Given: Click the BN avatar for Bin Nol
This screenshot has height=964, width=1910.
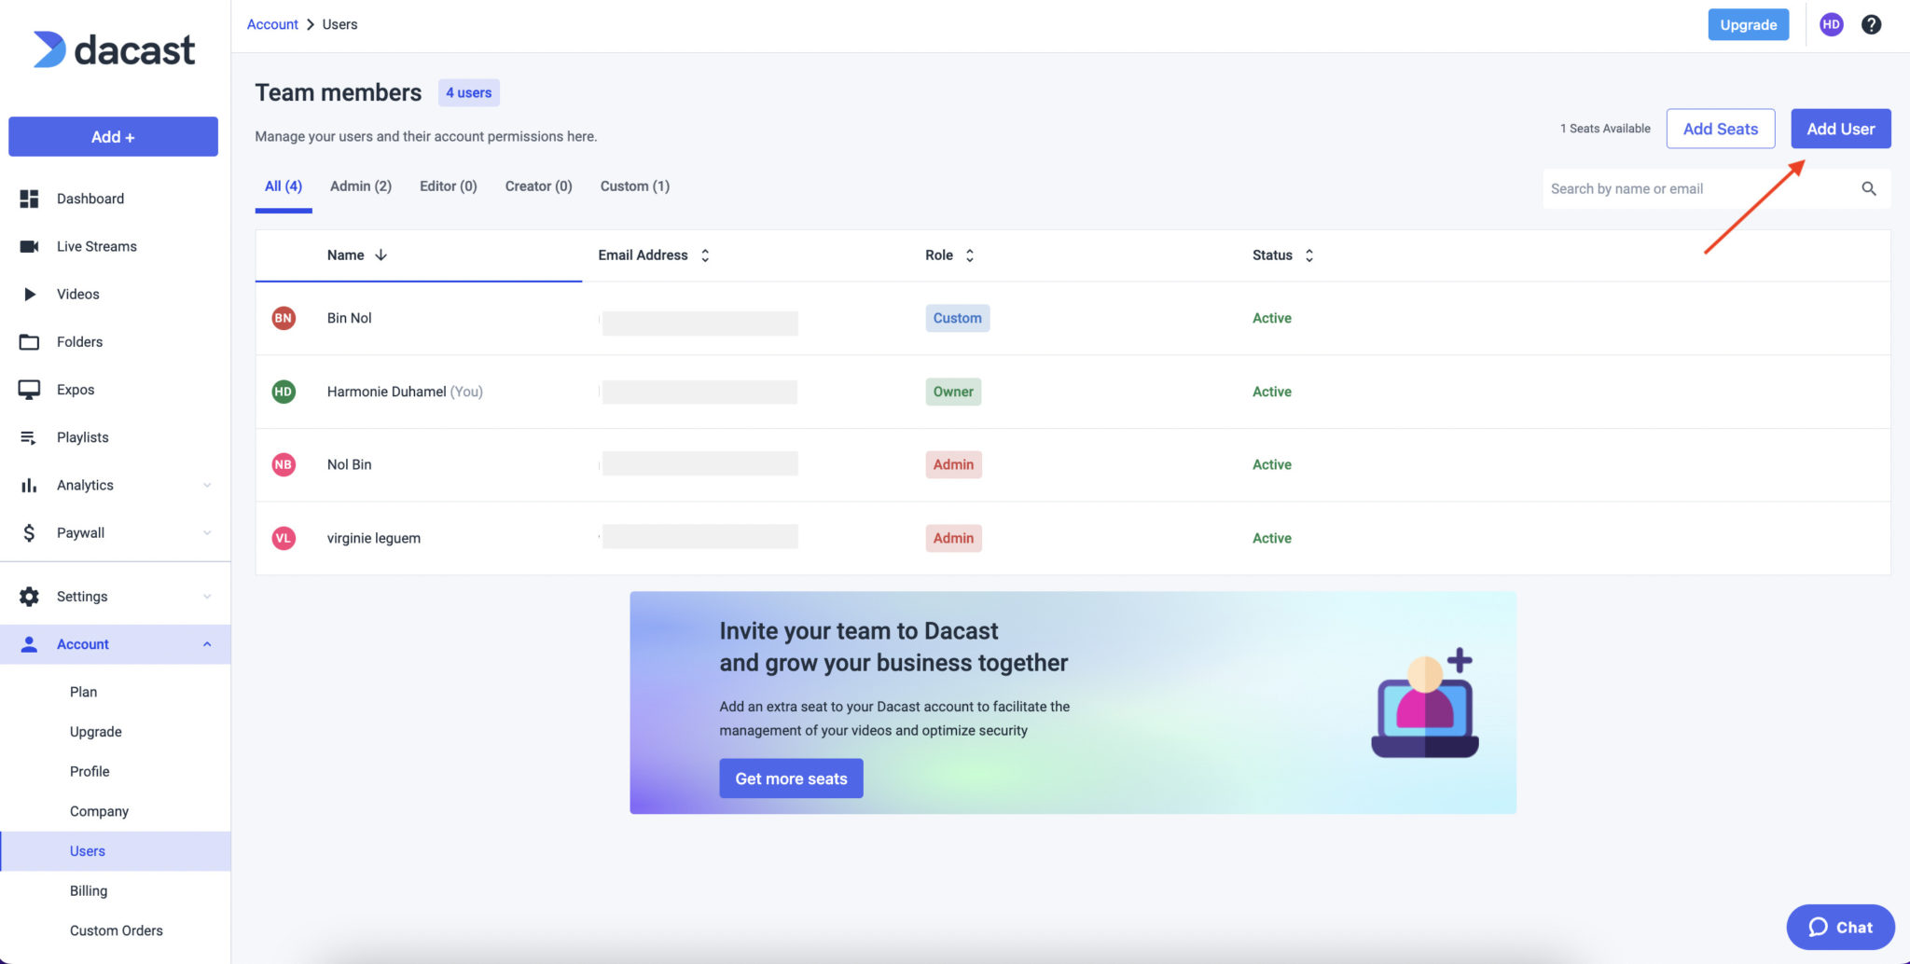Looking at the screenshot, I should 284,318.
